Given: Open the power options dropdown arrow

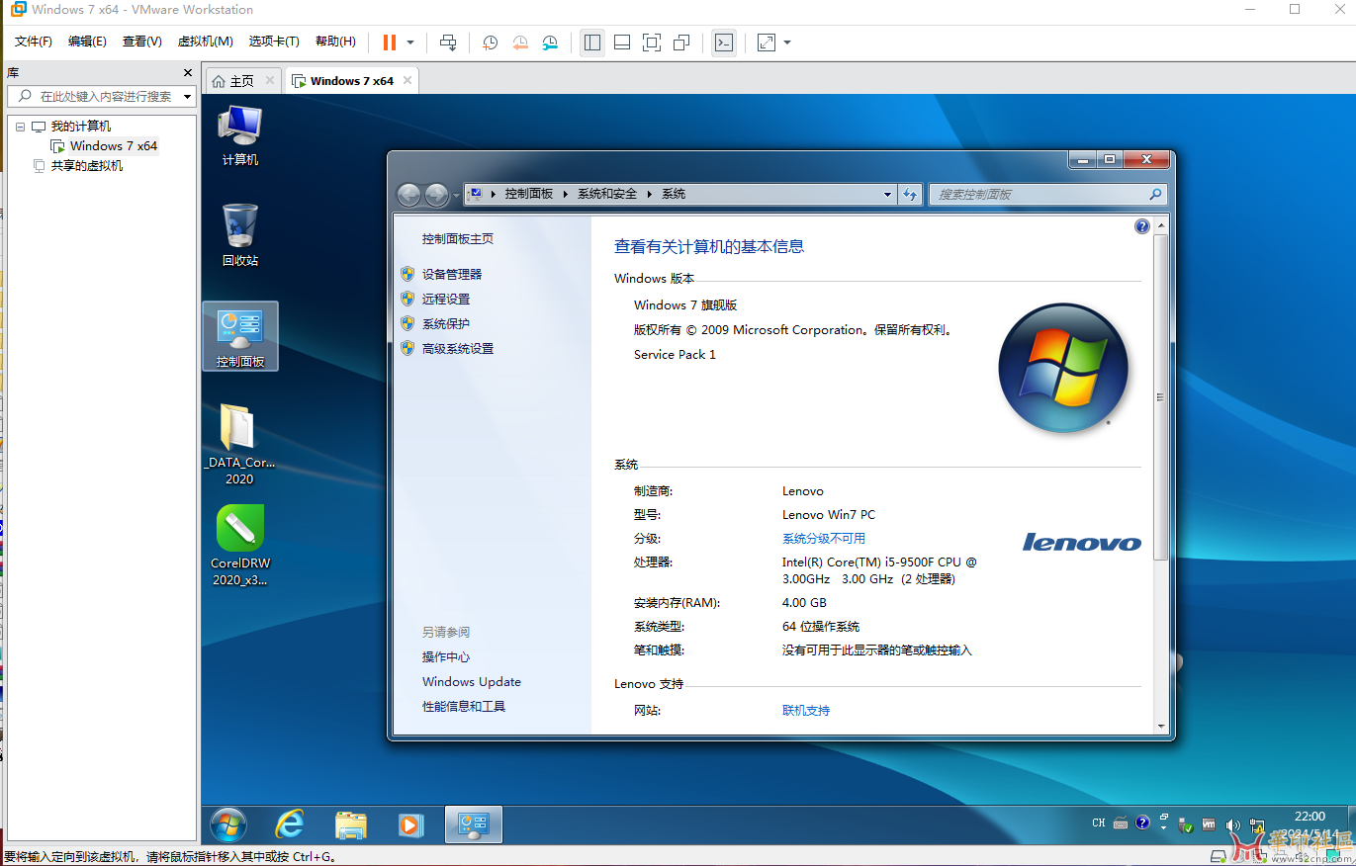Looking at the screenshot, I should point(410,43).
